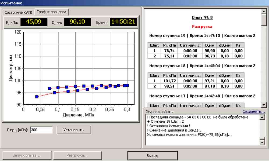Viewport: 269px width, 161px height.
Task: Click the report panel scroll down arrow
Action: click(x=264, y=105)
